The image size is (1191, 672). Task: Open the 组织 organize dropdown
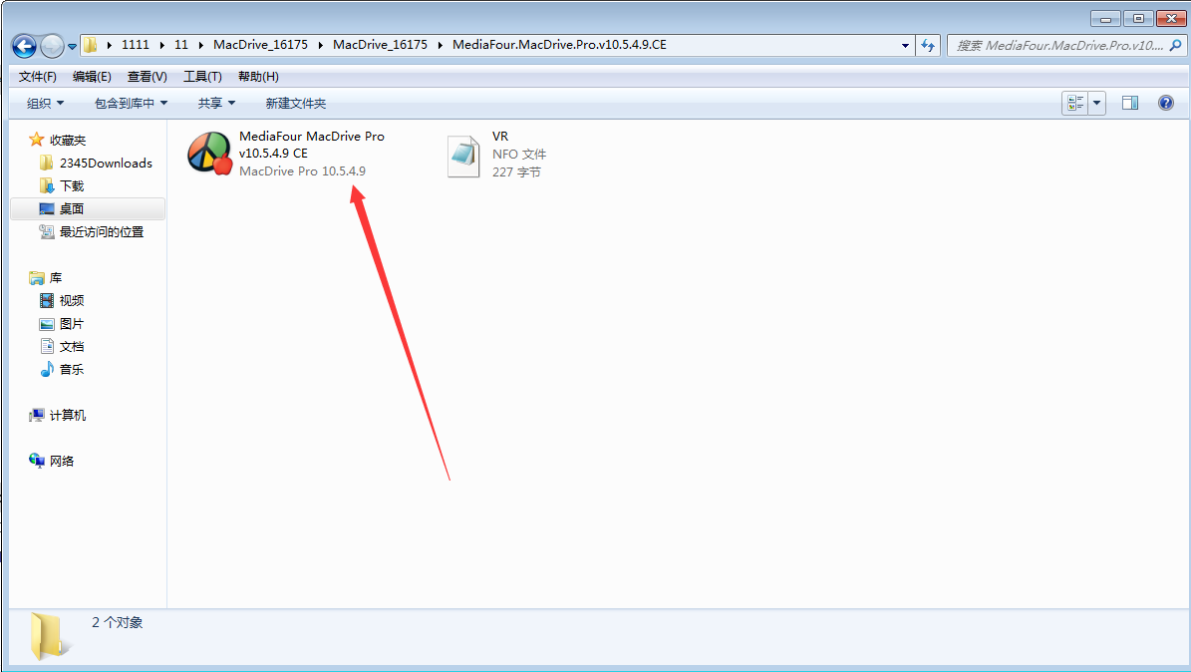tap(46, 104)
